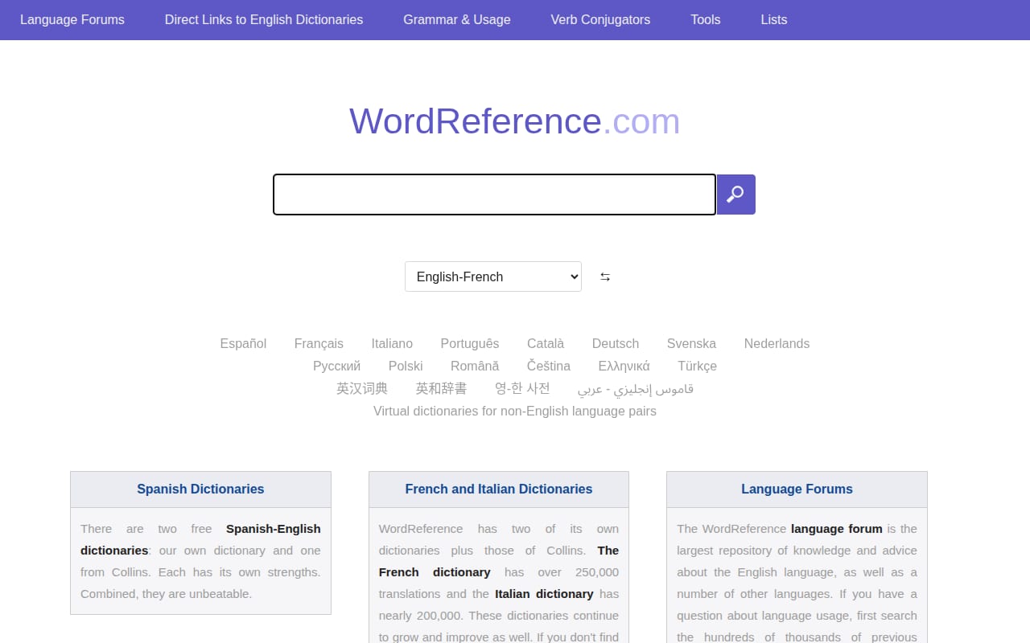The width and height of the screenshot is (1030, 643).
Task: Switch site language to Italiano
Action: coord(392,343)
